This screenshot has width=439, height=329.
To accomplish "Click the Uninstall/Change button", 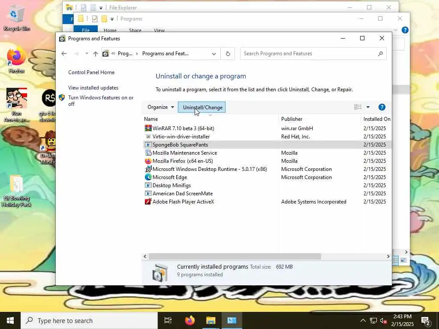I will pyautogui.click(x=201, y=107).
